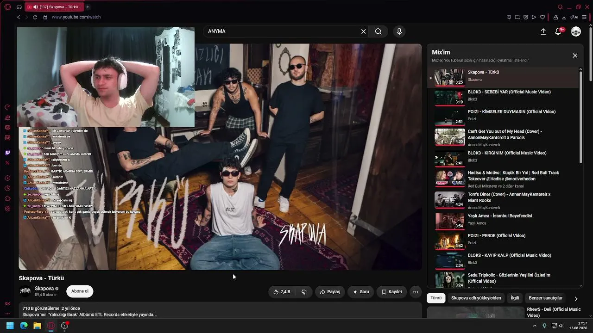593x333 pixels.
Task: Select the Tümü filter chip
Action: click(x=436, y=298)
